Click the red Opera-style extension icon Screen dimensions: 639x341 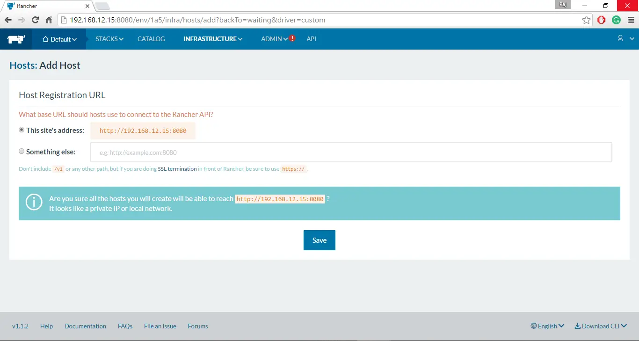[602, 20]
